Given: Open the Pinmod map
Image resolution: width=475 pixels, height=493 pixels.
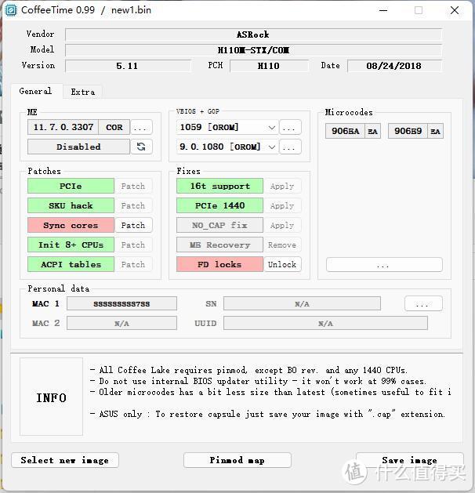Looking at the screenshot, I should pos(237,460).
